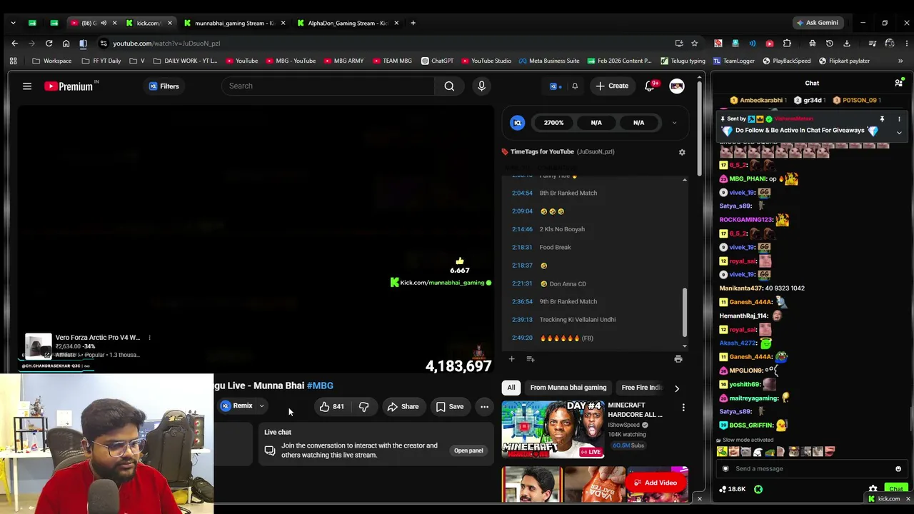
Task: Open more actions menu under the video
Action: [484, 407]
